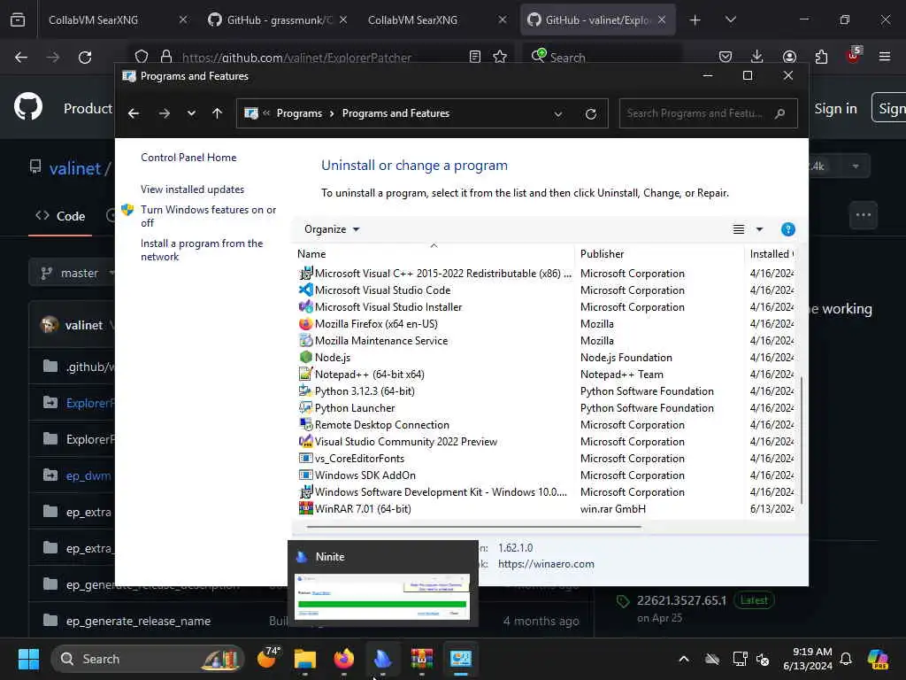Click the Ninite taskbar preview thumbnail
Image resolution: width=906 pixels, height=680 pixels.
click(382, 597)
